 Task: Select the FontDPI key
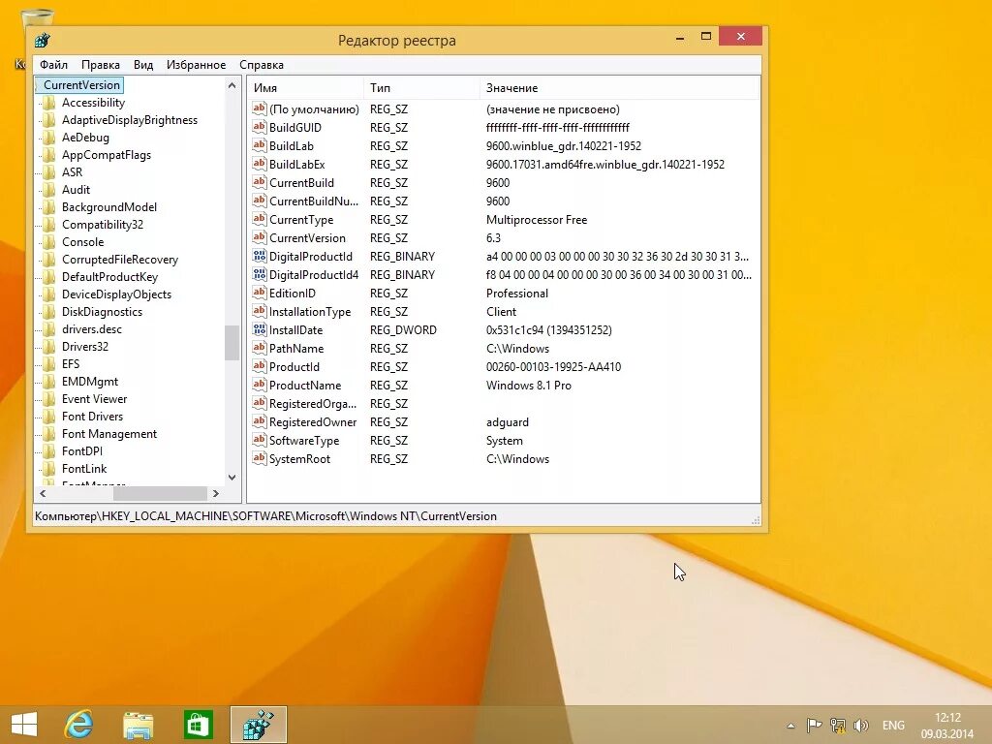pos(82,451)
